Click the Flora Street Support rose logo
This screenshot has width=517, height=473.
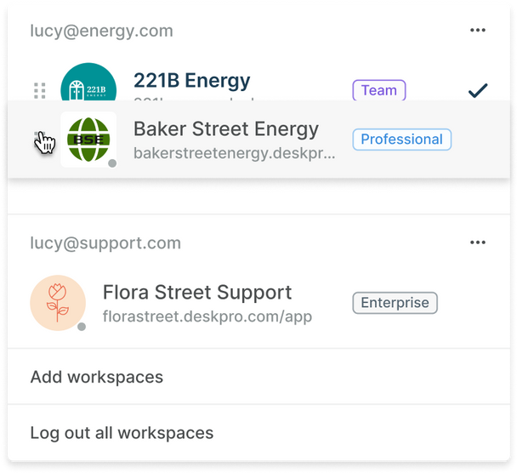click(58, 303)
